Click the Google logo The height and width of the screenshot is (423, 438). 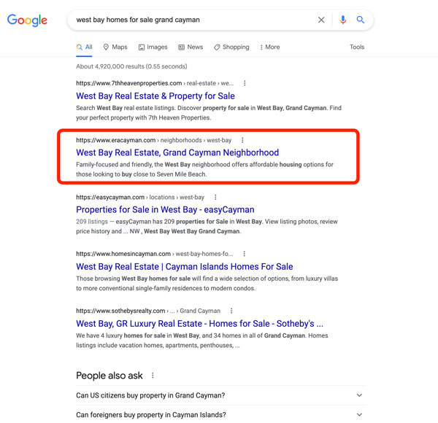27,20
